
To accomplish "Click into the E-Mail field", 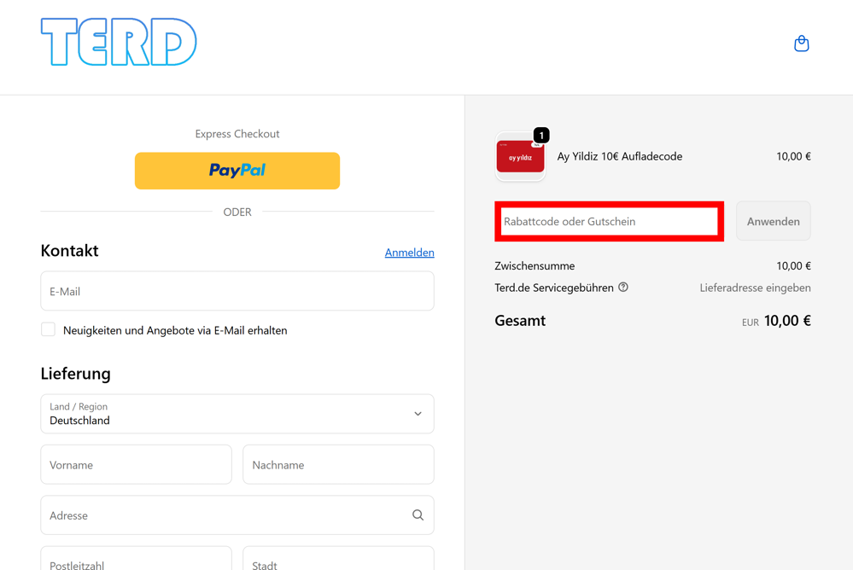I will (x=237, y=291).
